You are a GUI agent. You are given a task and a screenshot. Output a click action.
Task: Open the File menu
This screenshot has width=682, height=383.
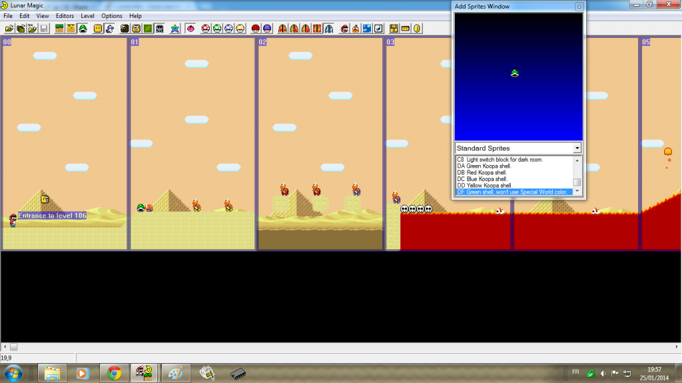click(8, 16)
